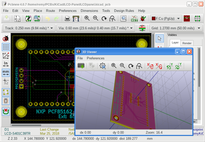This screenshot has width=205, height=142.
Task: Open the Design Rules menu
Action: pyautogui.click(x=124, y=11)
